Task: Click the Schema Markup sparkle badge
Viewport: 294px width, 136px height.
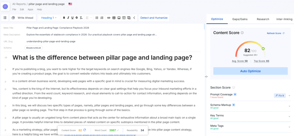Action: [x=233, y=105]
